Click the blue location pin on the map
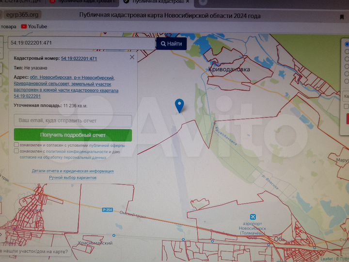Screen dimensions: 349x262 click(179, 105)
